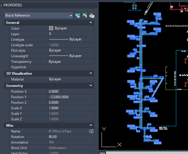This screenshot has height=154, width=188.
Task: Select the Transparency property label
Action: (21, 62)
